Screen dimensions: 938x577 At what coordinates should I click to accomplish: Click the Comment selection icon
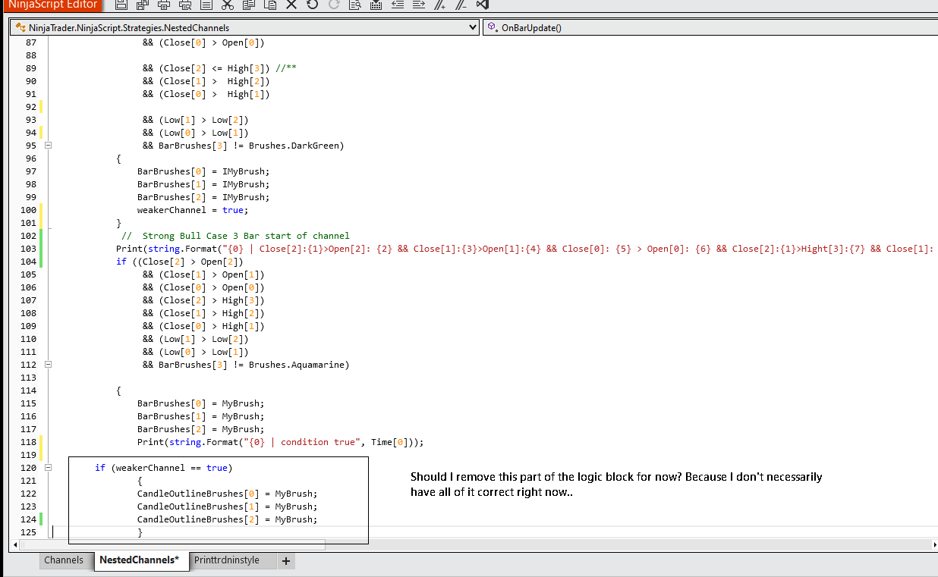[439, 5]
